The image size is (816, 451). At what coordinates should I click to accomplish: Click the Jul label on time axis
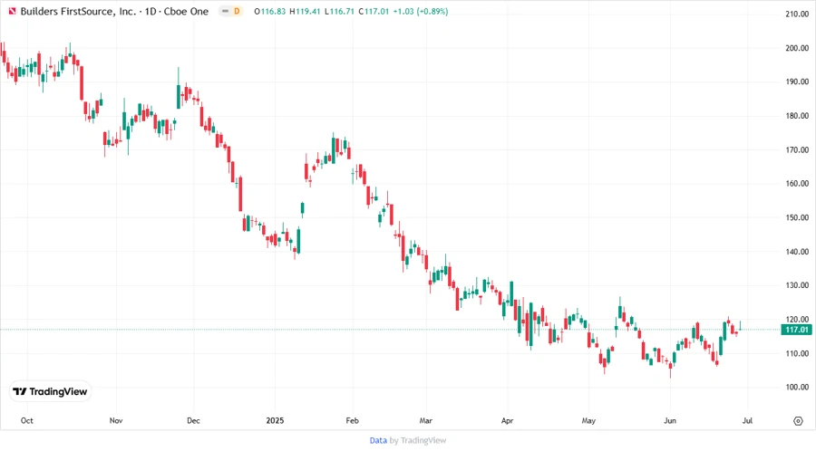[x=747, y=420]
